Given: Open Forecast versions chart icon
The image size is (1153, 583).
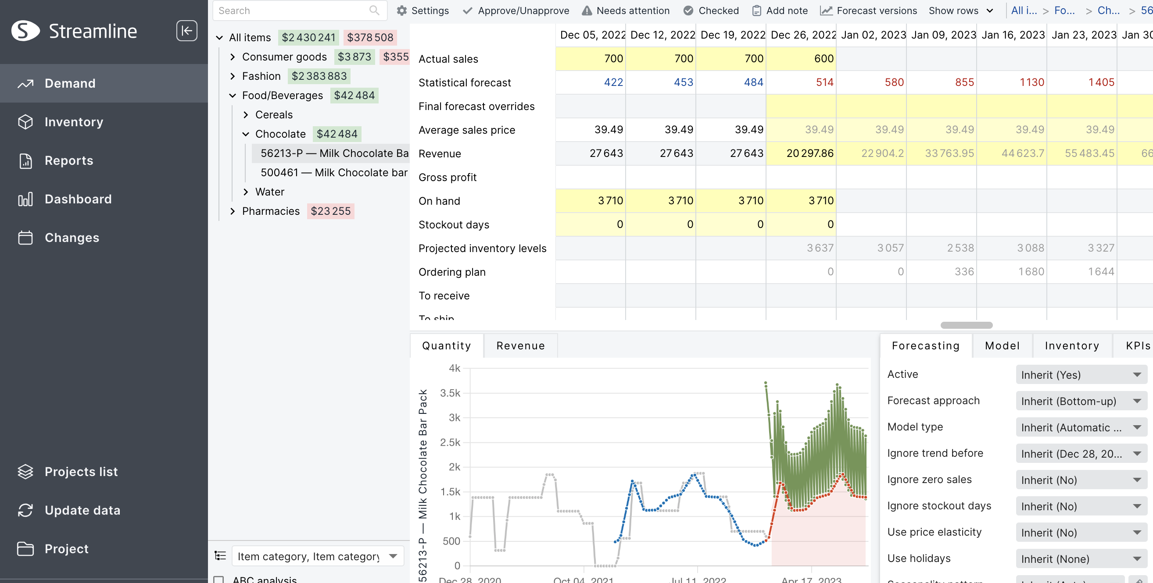Looking at the screenshot, I should point(826,11).
